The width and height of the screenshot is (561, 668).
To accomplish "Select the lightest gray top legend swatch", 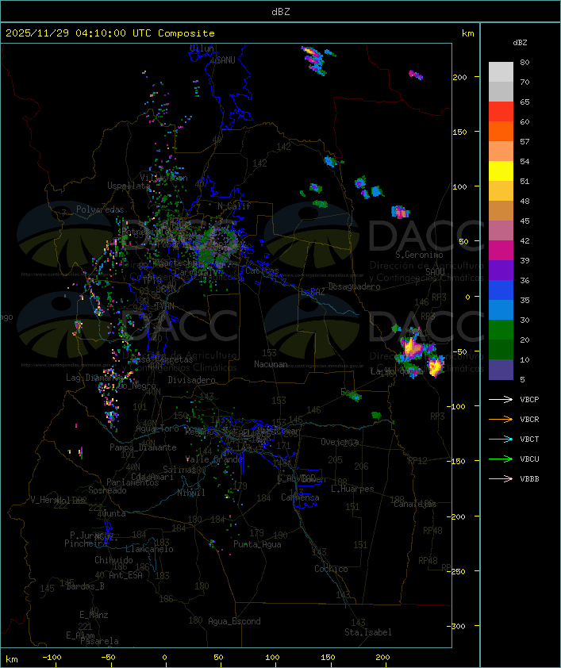I will tap(501, 72).
